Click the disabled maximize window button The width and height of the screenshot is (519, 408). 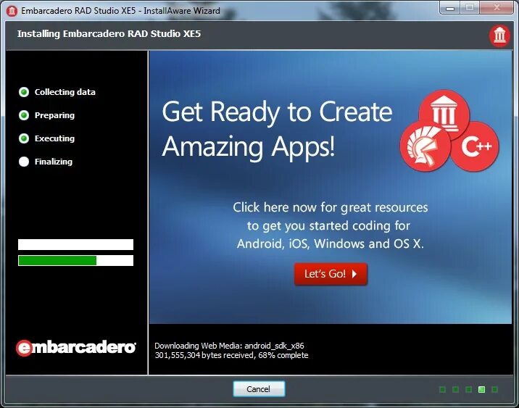point(470,8)
